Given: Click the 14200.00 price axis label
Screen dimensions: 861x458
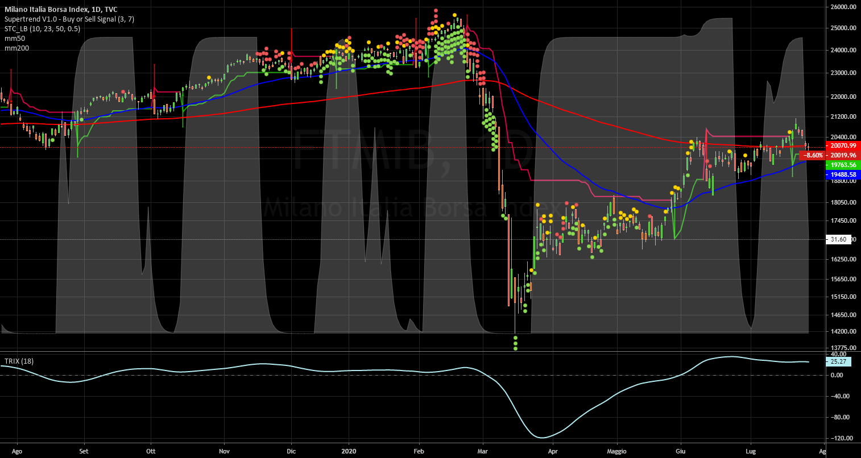Looking at the screenshot, I should tap(843, 331).
